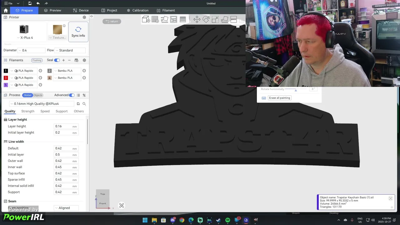Image resolution: width=400 pixels, height=225 pixels.
Task: Open the Device tab
Action: pyautogui.click(x=81, y=10)
